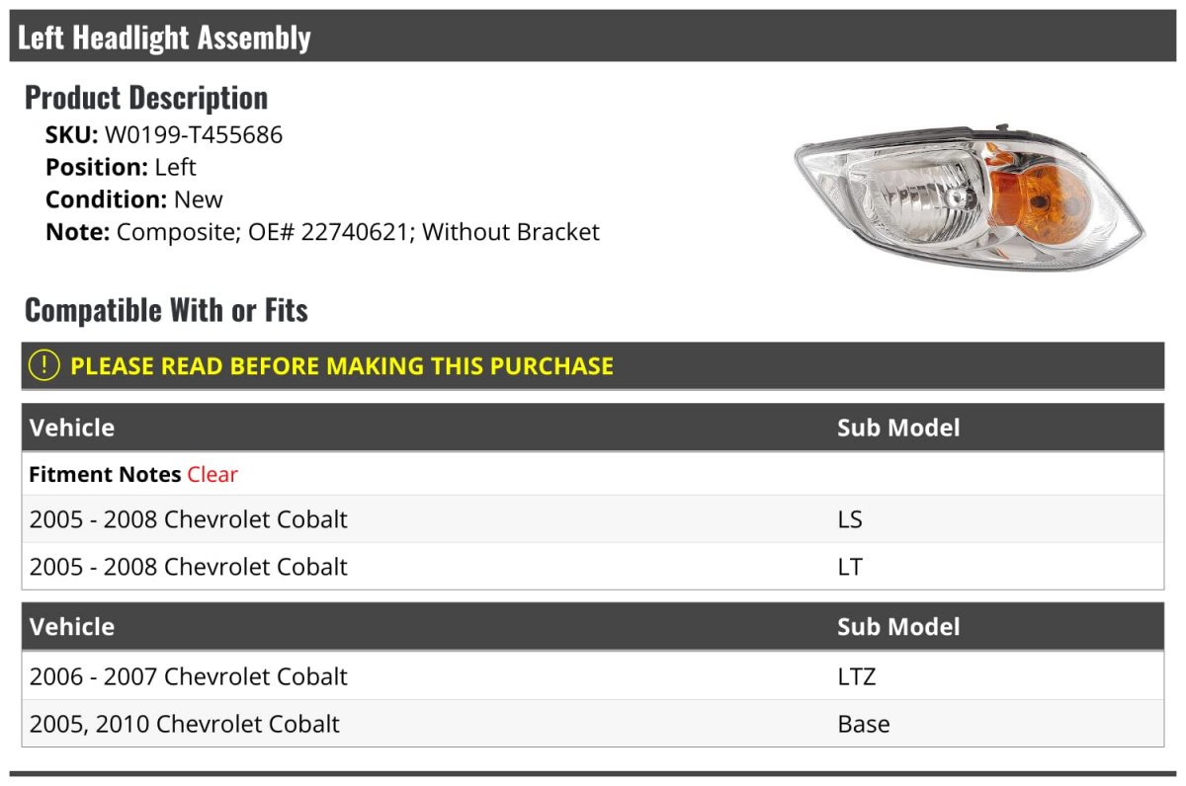Screen dimensions: 1186x786
Task: Click the second Vehicle column header
Action: pos(72,627)
